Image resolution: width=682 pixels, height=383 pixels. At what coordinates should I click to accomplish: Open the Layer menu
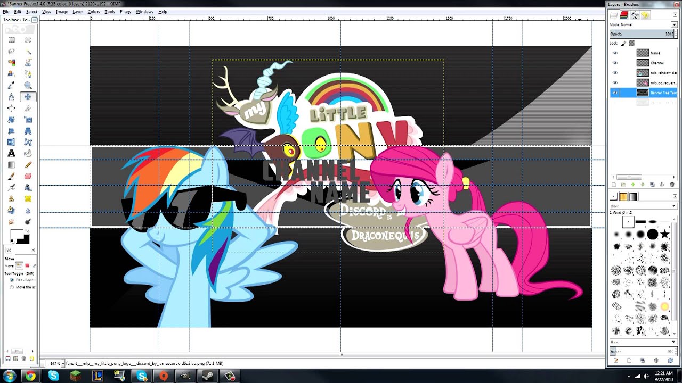[x=77, y=12]
